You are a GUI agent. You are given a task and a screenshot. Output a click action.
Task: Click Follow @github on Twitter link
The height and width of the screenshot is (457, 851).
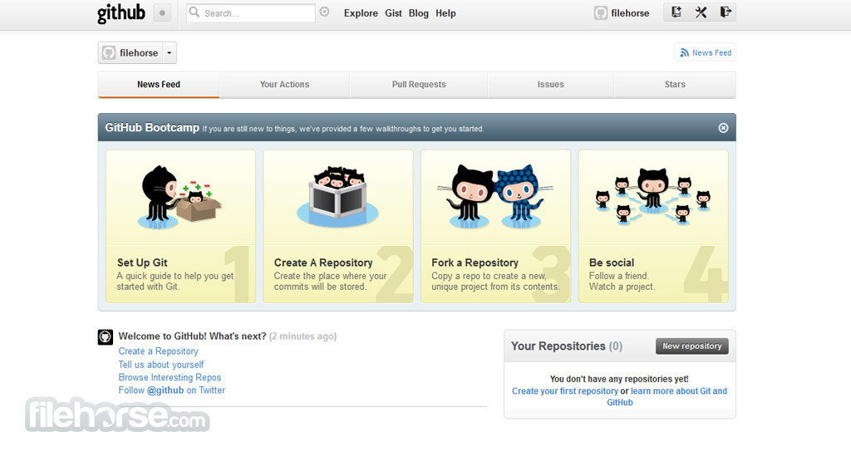point(171,391)
